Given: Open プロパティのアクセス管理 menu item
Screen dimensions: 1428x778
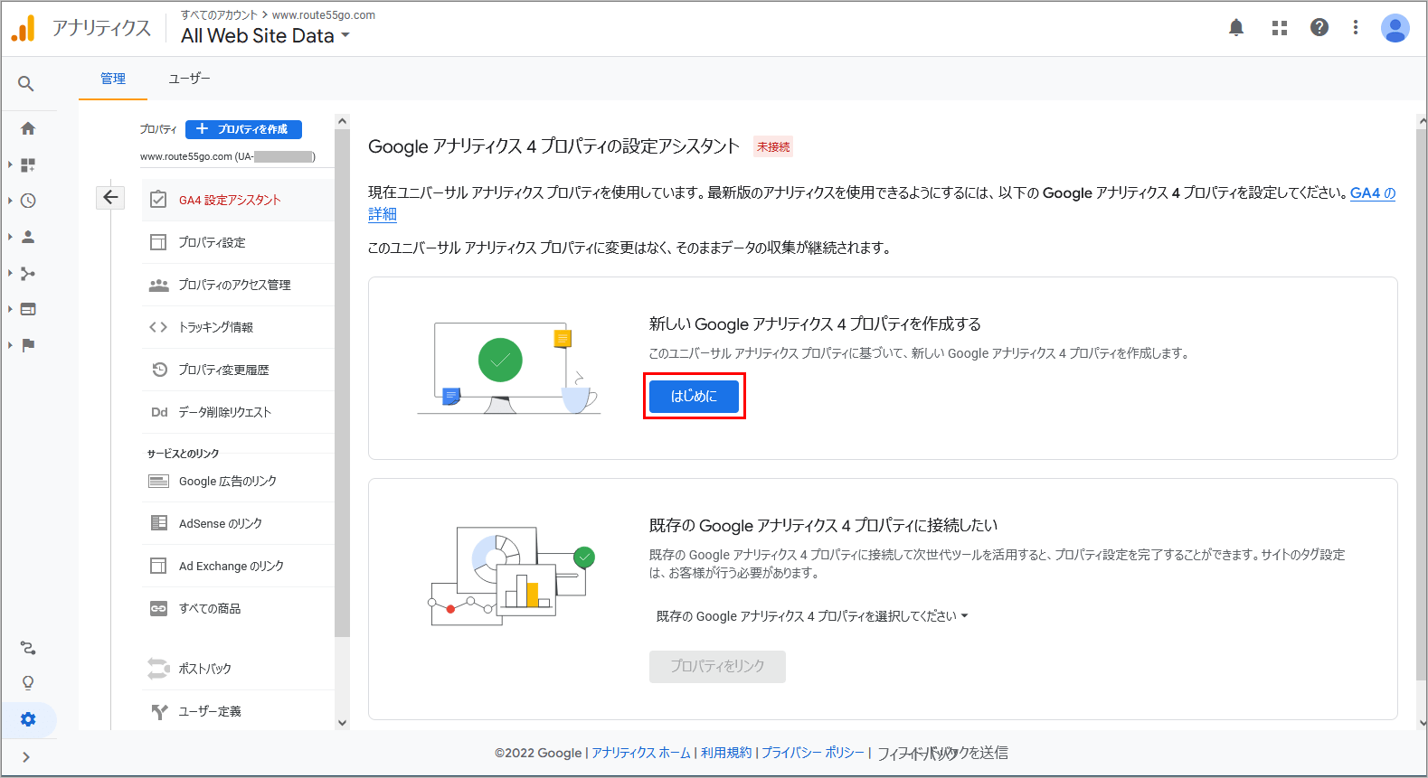Looking at the screenshot, I should pyautogui.click(x=238, y=285).
